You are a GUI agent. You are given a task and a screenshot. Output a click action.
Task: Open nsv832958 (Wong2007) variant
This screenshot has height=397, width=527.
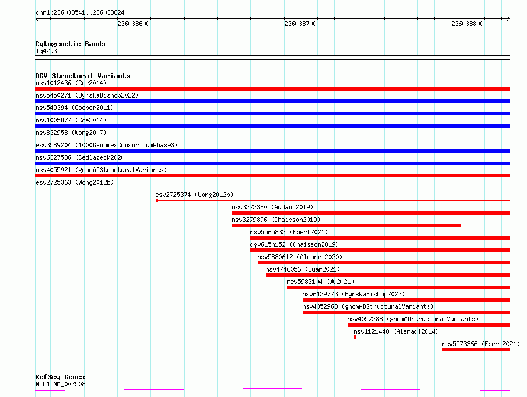tap(71, 133)
